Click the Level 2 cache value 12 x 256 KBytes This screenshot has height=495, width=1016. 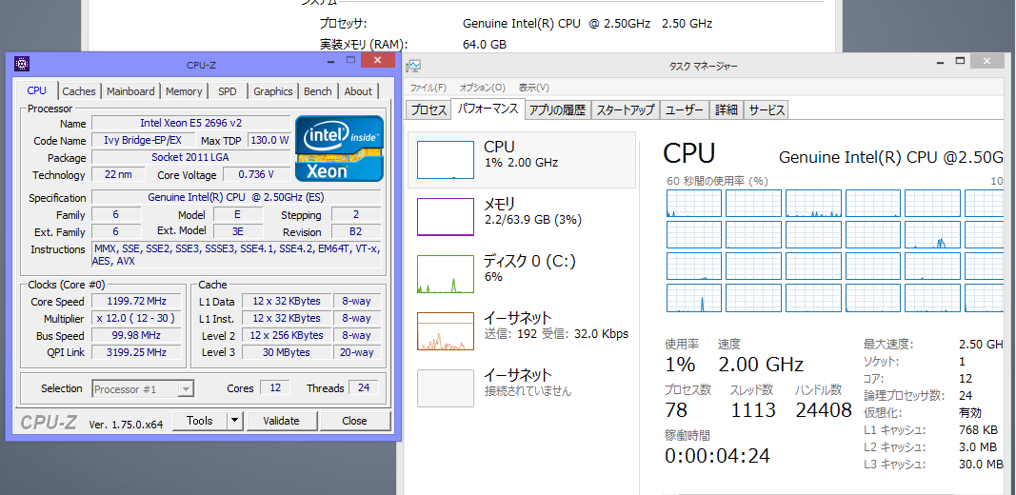[x=287, y=336]
